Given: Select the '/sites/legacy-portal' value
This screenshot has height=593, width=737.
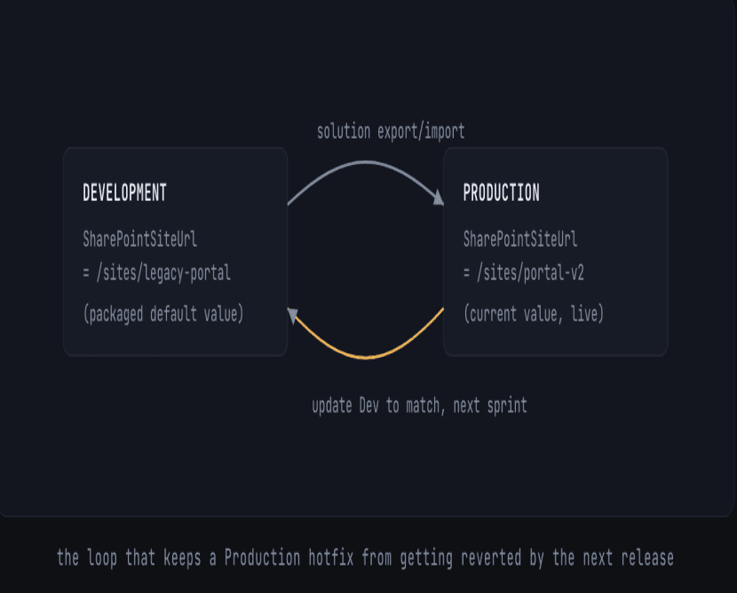Looking at the screenshot, I should (x=163, y=273).
